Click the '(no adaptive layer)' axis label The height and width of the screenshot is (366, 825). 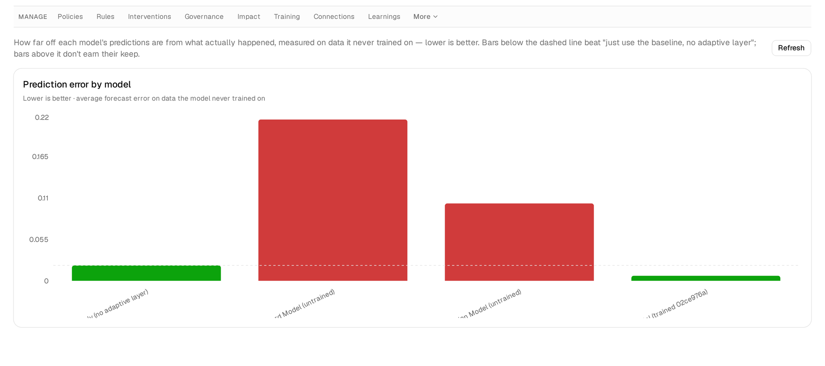[118, 303]
